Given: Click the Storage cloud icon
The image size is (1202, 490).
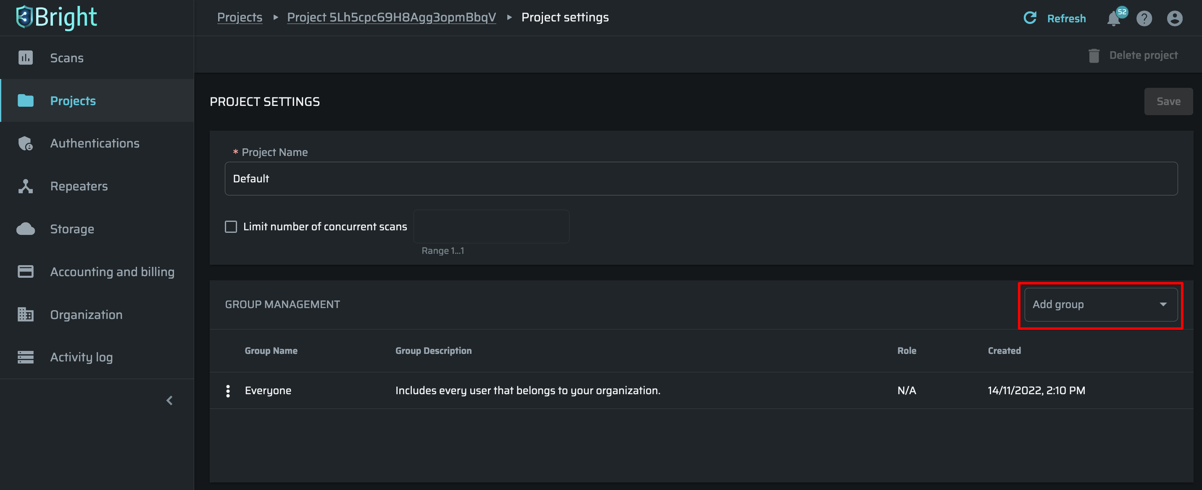Looking at the screenshot, I should 25,229.
